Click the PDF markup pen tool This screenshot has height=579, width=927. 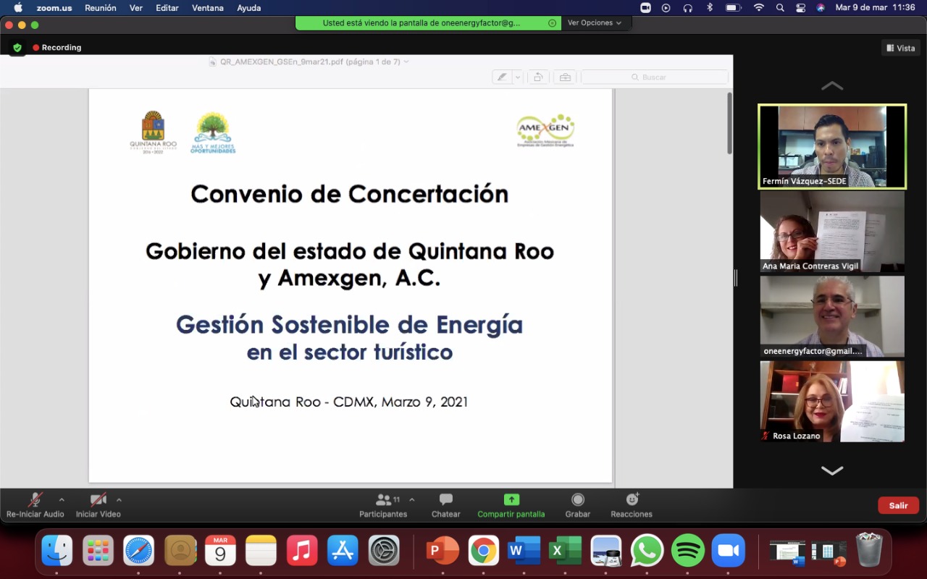502,77
